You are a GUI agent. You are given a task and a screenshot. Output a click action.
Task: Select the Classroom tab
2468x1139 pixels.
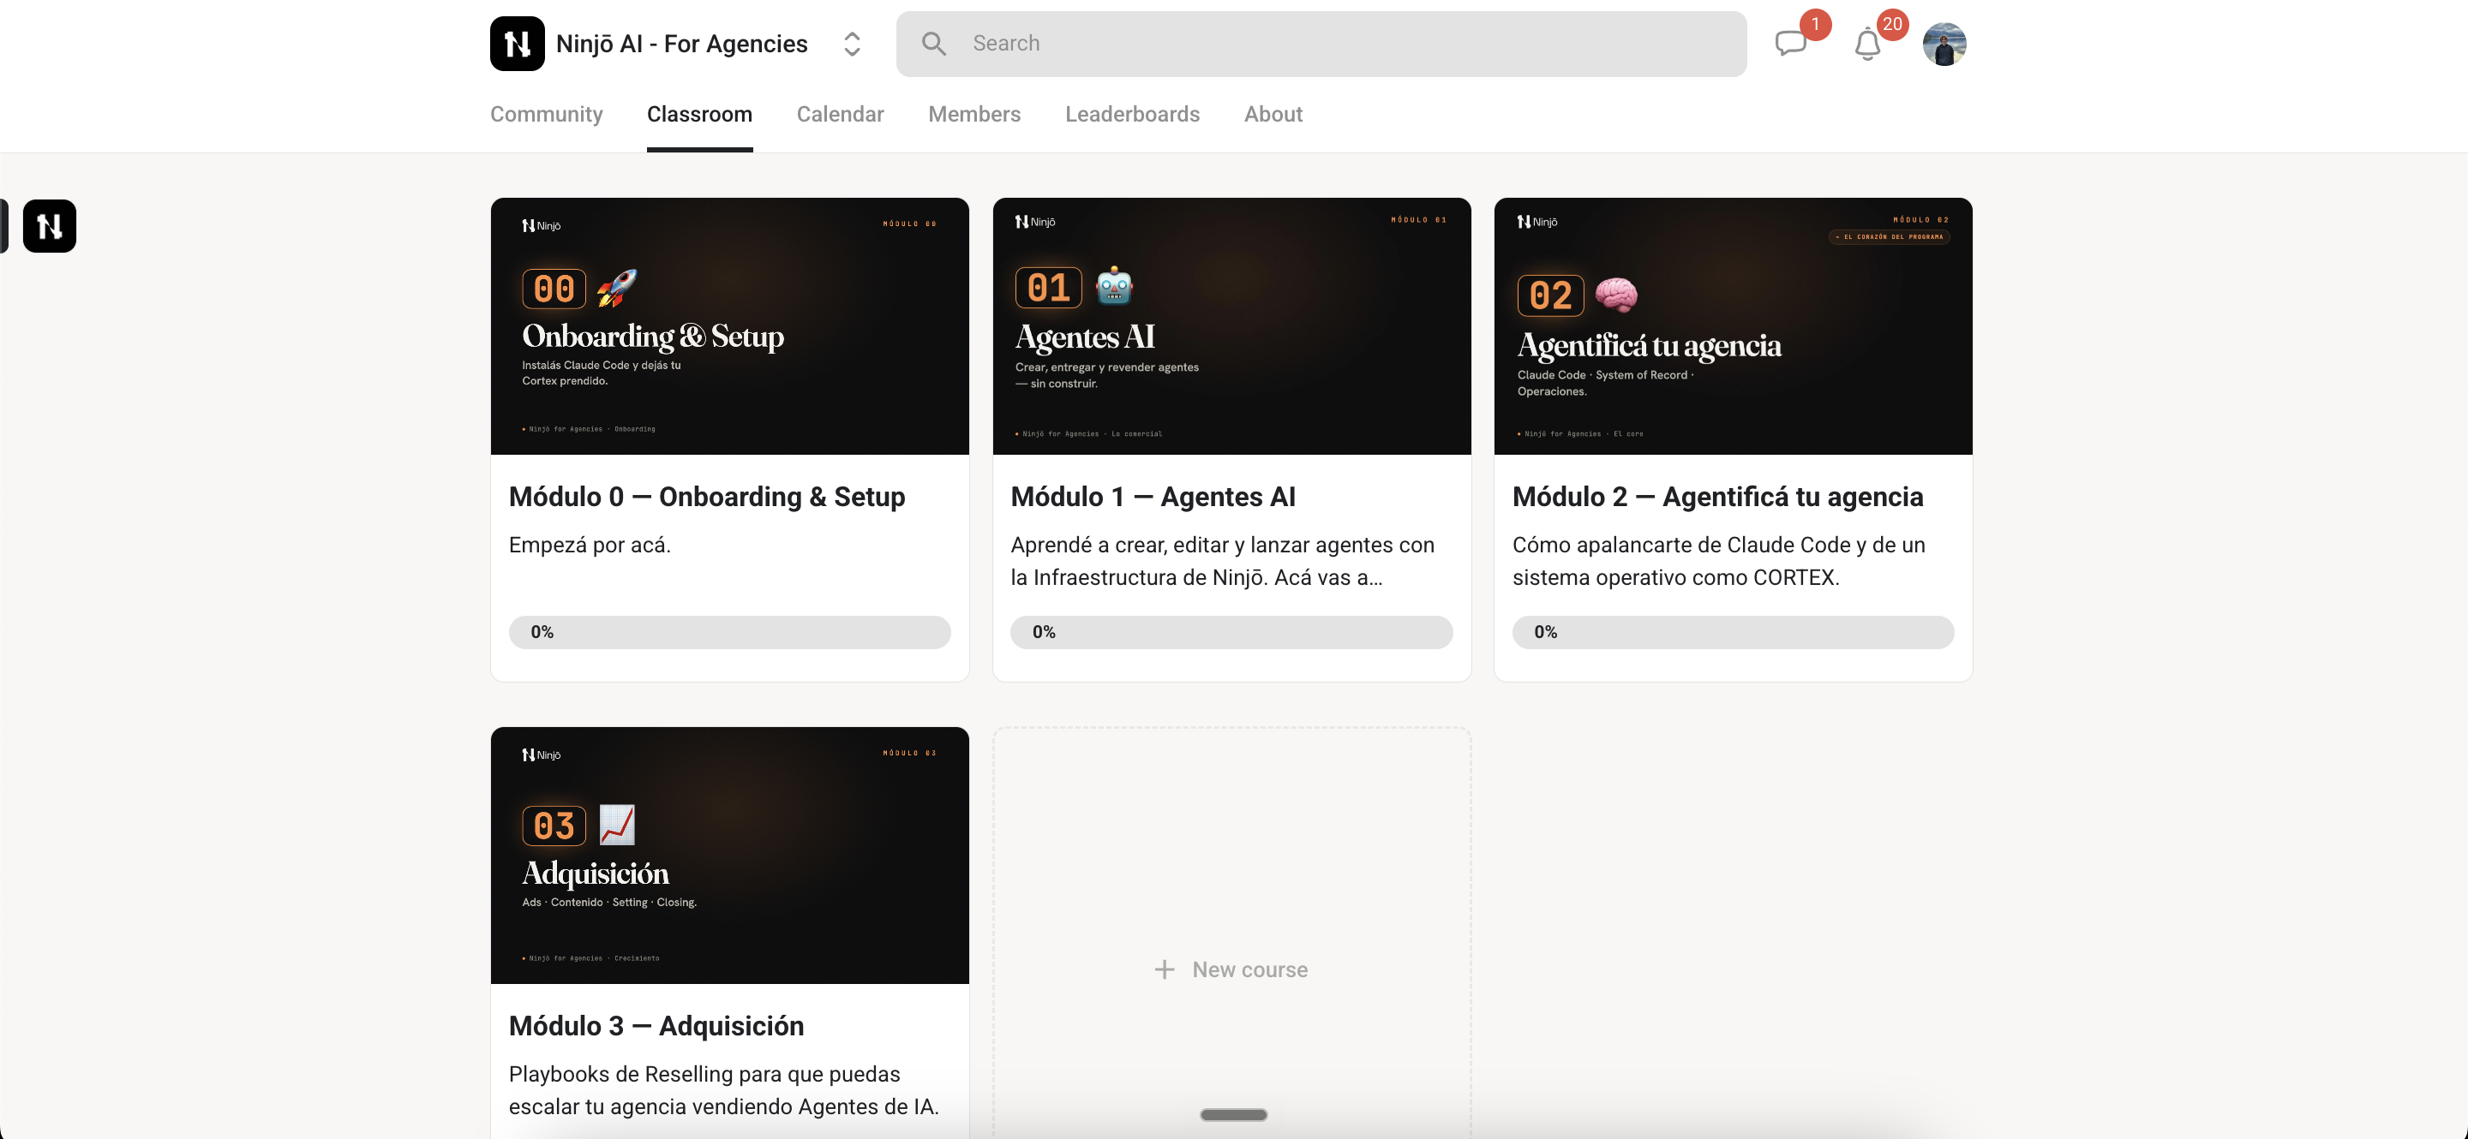[x=699, y=114]
